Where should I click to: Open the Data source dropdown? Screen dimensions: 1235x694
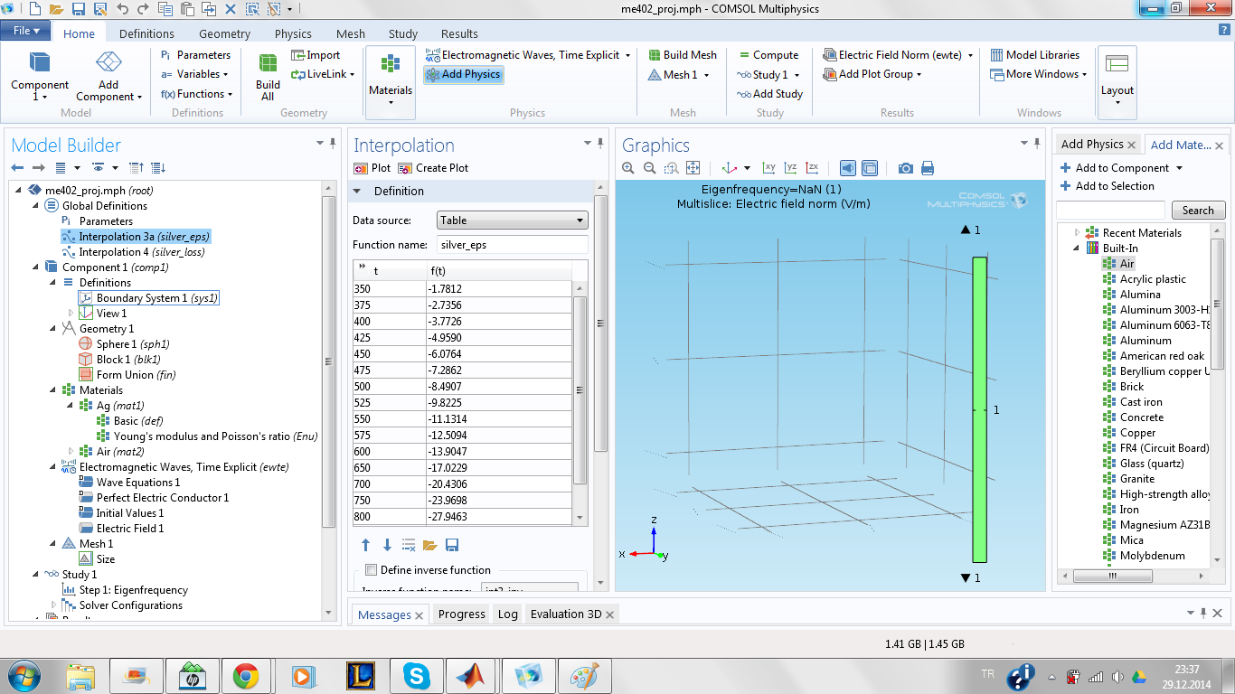click(512, 220)
